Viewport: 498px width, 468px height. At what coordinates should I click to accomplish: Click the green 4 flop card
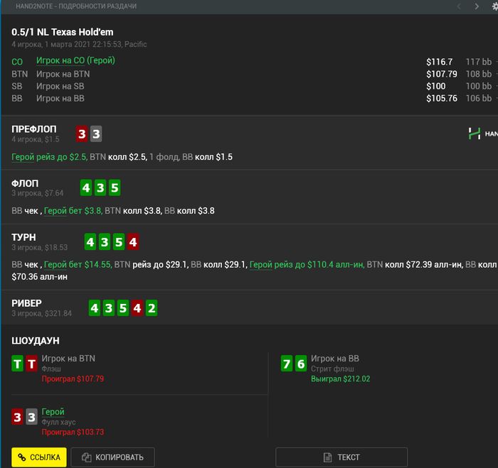tap(86, 187)
